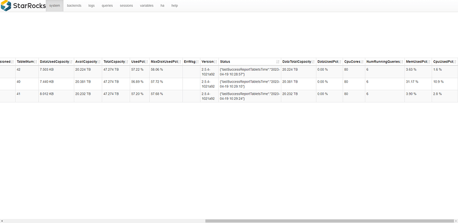Sort by MemUsedPct sort arrows

[429, 62]
